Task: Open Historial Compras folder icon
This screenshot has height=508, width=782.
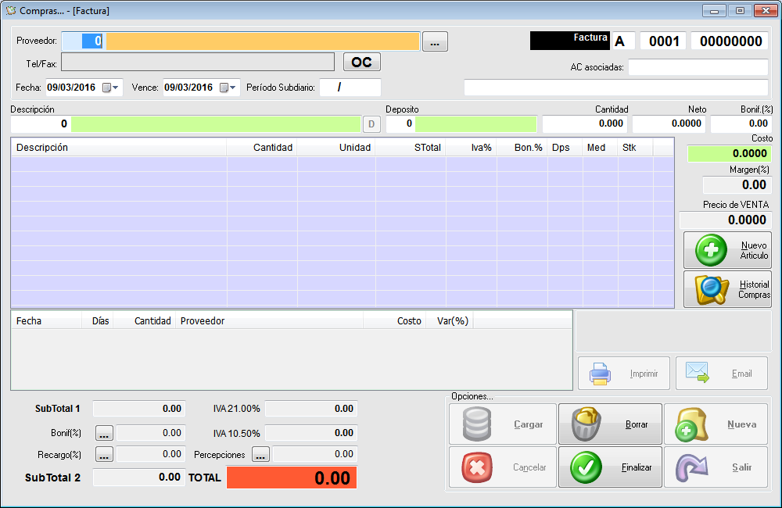Action: click(x=712, y=290)
